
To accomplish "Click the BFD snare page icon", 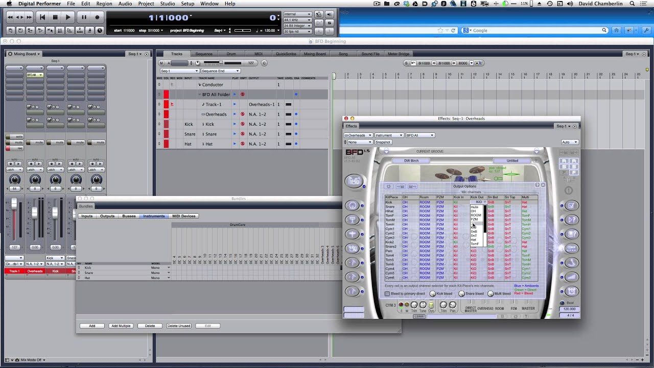I will 353,220.
